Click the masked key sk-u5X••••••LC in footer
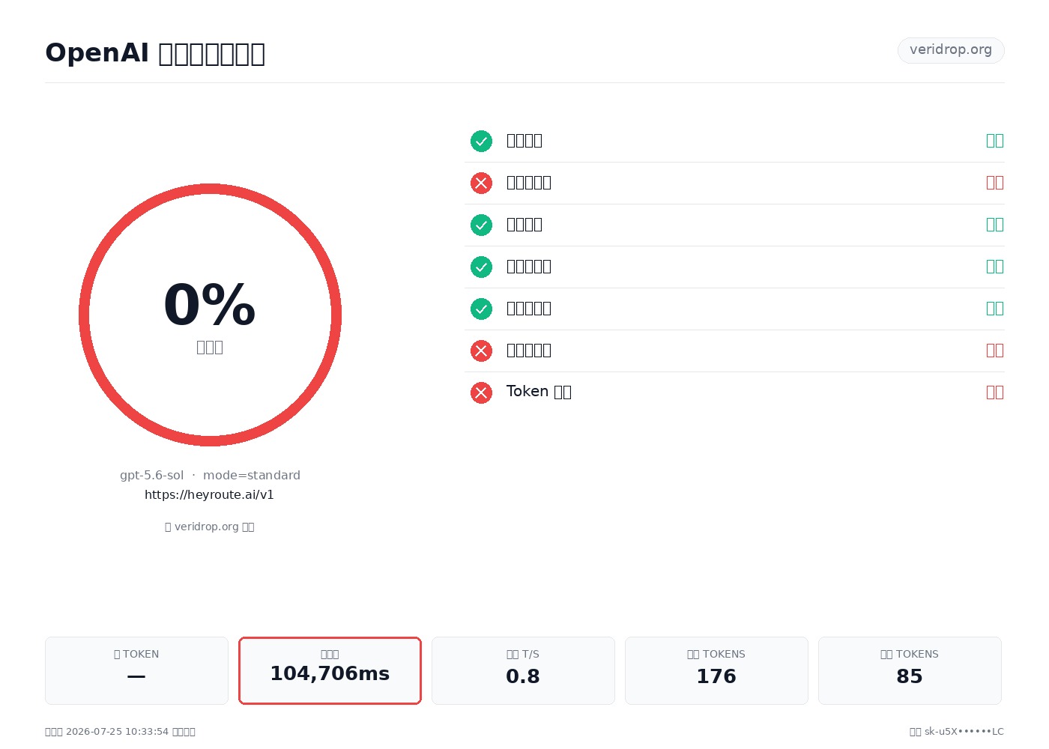1049x749 pixels. click(x=964, y=732)
